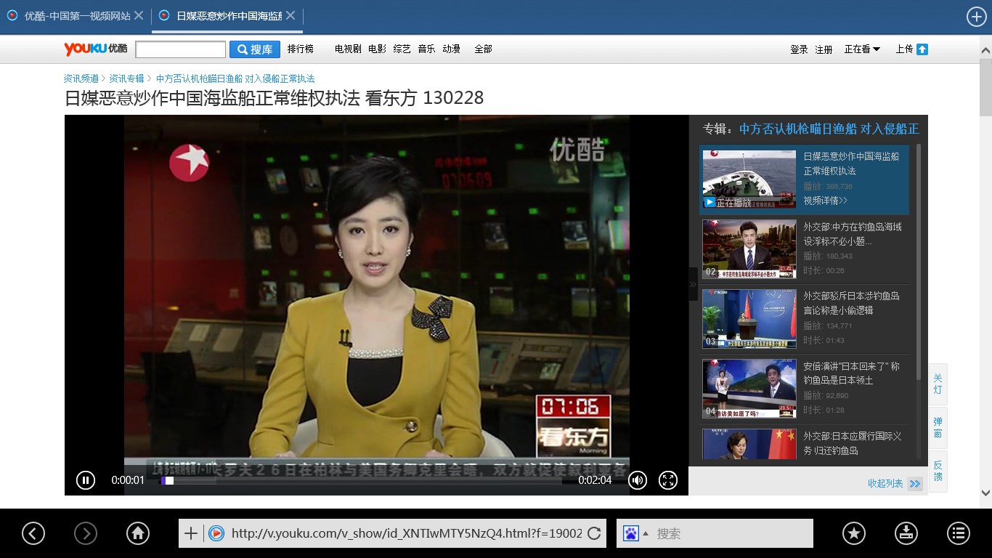Go forward with browser forward arrow

click(86, 533)
